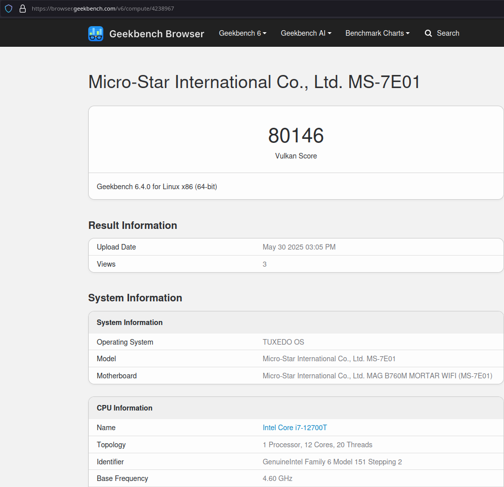Click the Geekbench logo icon
The image size is (504, 487).
[x=96, y=34]
